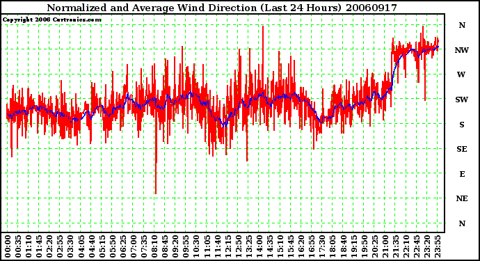Click the chart title "Normalized and Average Wind Direction"
Screen dimensions: 480x261
[152, 8]
